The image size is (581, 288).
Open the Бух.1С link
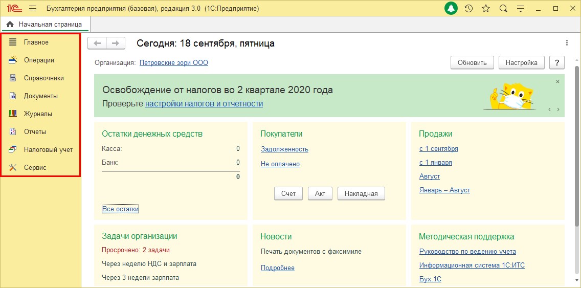pos(430,279)
